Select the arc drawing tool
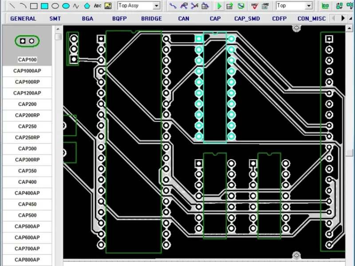This screenshot has height=266, width=355. point(23,6)
